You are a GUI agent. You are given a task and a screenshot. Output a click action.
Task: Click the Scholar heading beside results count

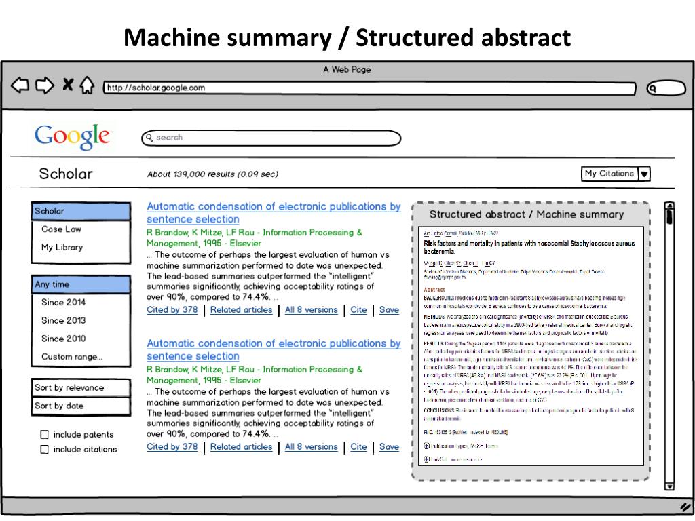(66, 174)
